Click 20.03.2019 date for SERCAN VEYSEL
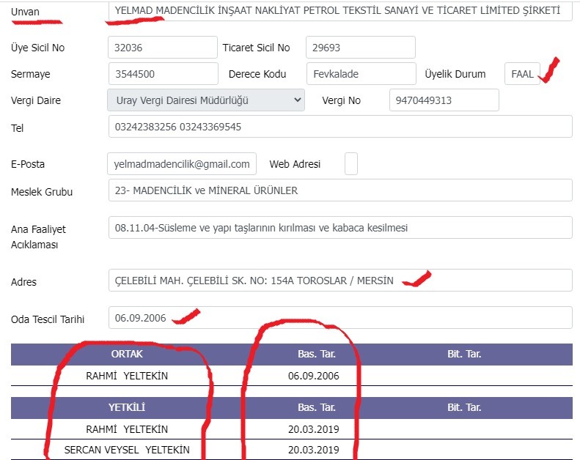The height and width of the screenshot is (460, 580). click(x=314, y=450)
